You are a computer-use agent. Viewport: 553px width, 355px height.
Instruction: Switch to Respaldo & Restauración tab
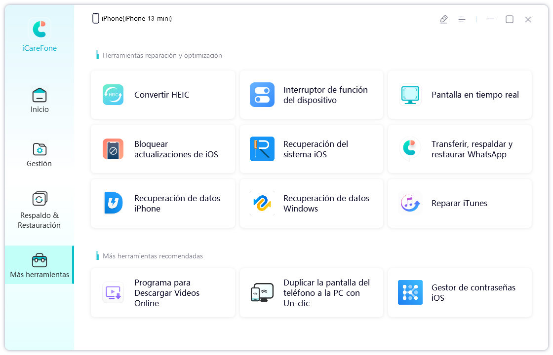tap(39, 210)
